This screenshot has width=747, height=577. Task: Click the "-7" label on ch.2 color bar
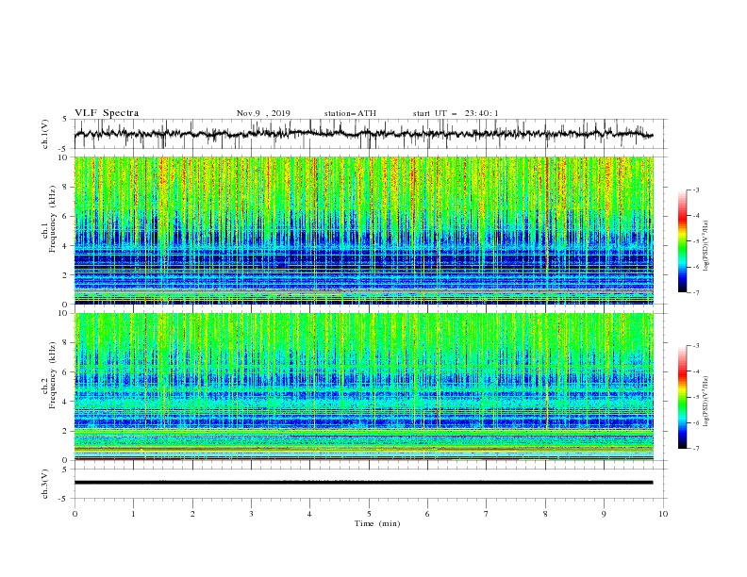696,449
